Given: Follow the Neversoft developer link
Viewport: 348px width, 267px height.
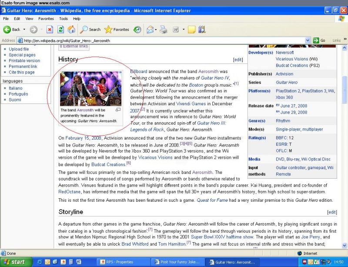Looking at the screenshot, I should (284, 52).
